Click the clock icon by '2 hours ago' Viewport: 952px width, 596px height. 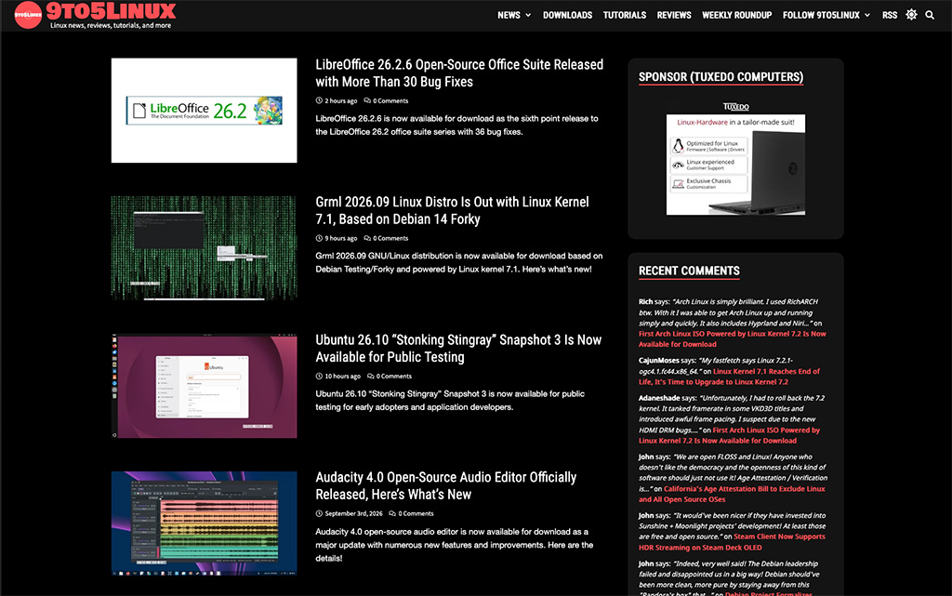[319, 100]
